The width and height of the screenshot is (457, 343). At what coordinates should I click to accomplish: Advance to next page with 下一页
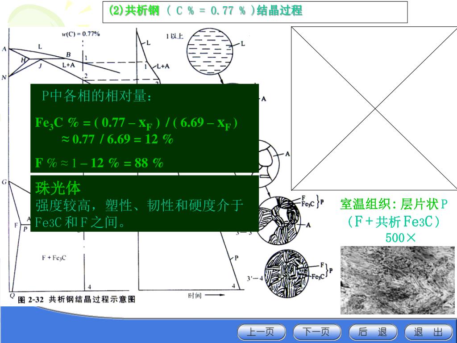click(x=317, y=332)
